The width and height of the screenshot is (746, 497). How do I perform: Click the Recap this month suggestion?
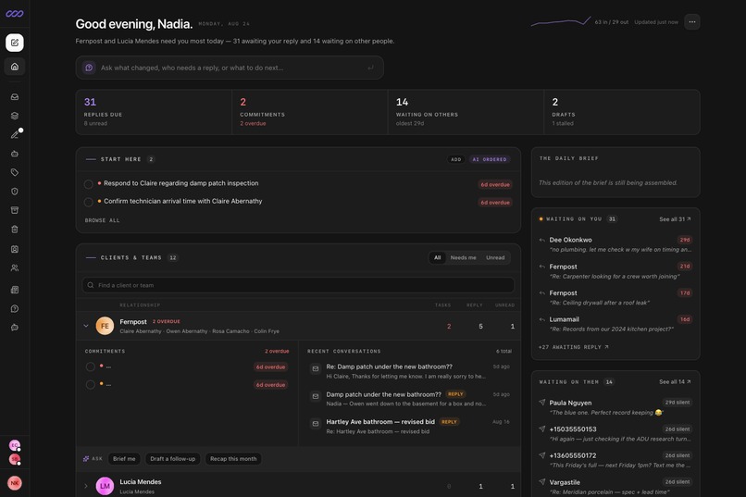233,459
